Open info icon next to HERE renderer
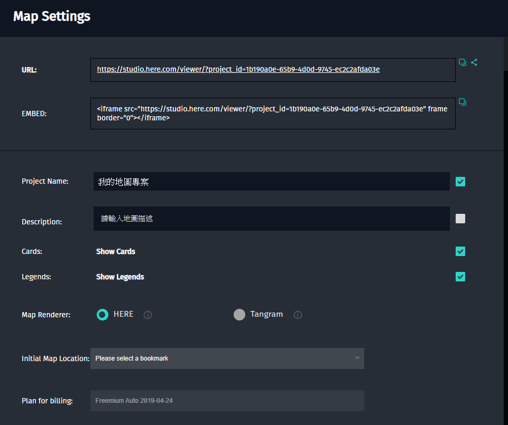This screenshot has width=508, height=425. coord(148,315)
